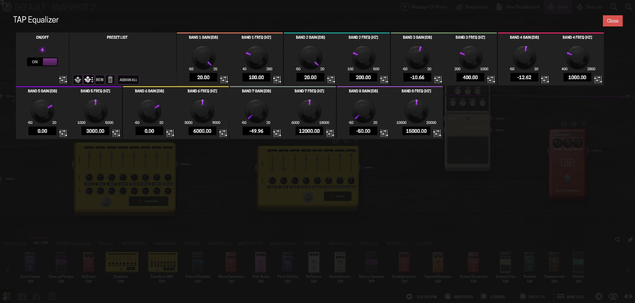Open addressing for Band 1 Freq
Viewport: 635px width, 303px height.
coord(277,79)
